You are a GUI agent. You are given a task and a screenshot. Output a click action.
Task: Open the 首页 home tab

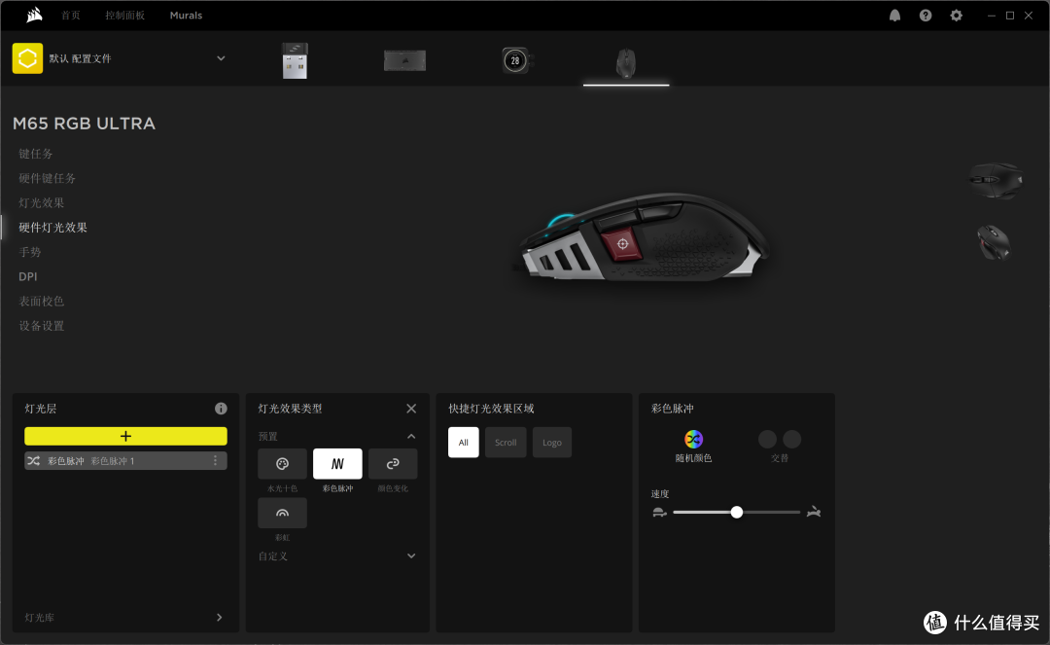pyautogui.click(x=70, y=16)
